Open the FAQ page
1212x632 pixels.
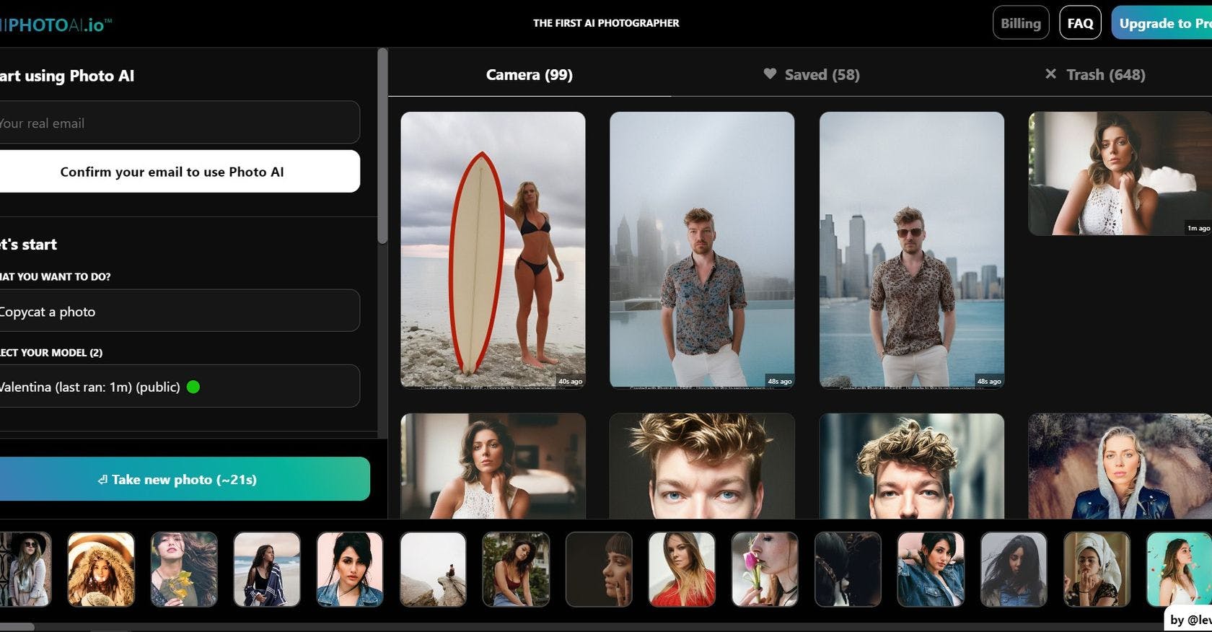pyautogui.click(x=1080, y=23)
